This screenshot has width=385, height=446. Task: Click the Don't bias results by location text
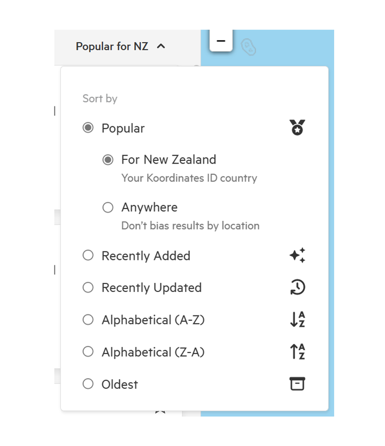point(190,226)
